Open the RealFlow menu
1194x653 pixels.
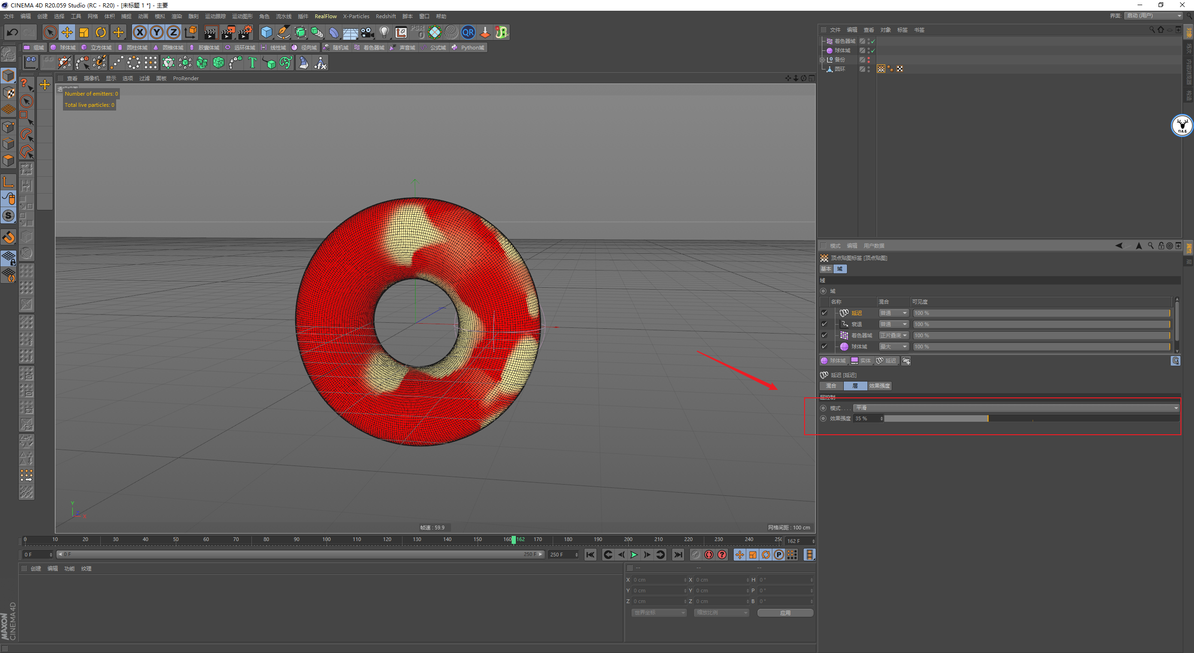(x=326, y=16)
